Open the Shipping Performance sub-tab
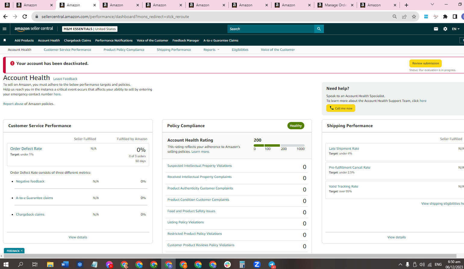 [174, 50]
